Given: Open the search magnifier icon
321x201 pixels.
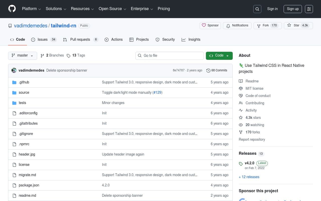Looking at the screenshot, I should click(x=257, y=9).
